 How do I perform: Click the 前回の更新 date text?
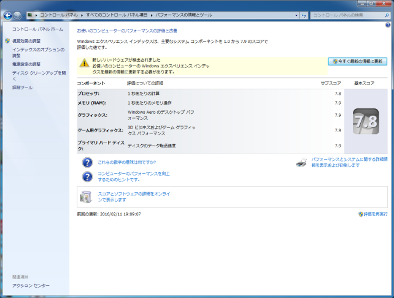109,214
